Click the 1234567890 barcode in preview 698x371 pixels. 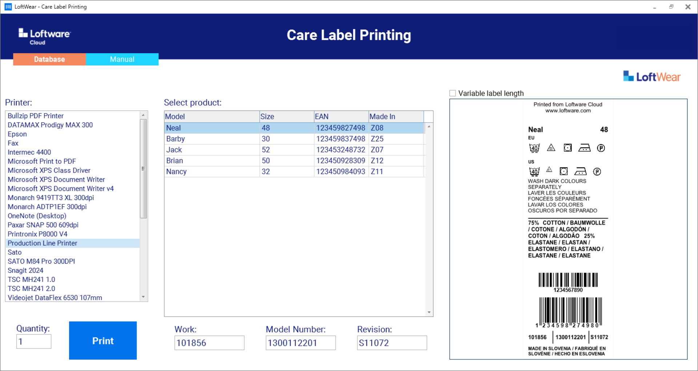tap(568, 283)
